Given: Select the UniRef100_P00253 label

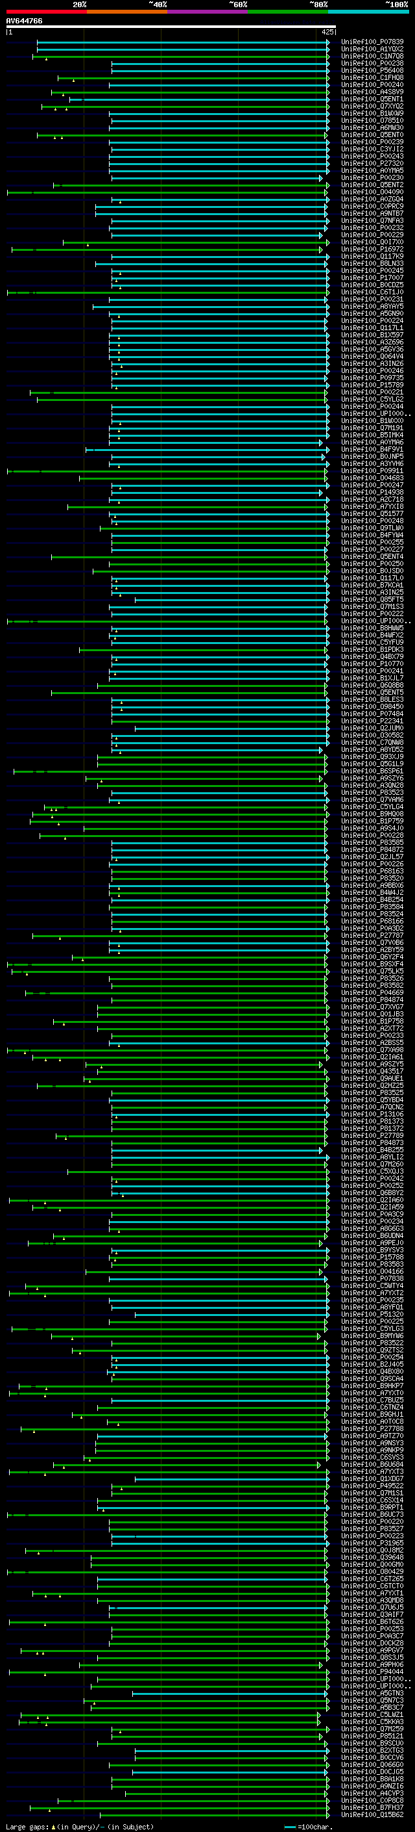Looking at the screenshot, I should pos(372,1629).
